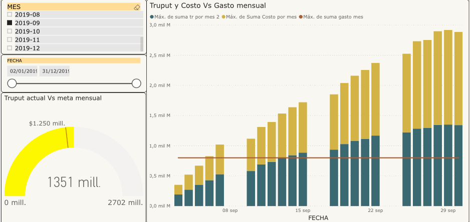Click the right handle of FECHA slider

[x=136, y=83]
